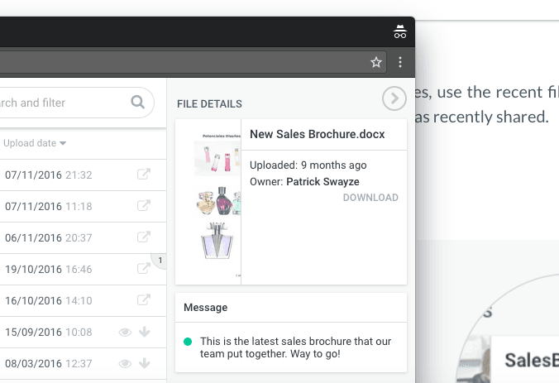Focus the search and filter field

tap(66, 103)
